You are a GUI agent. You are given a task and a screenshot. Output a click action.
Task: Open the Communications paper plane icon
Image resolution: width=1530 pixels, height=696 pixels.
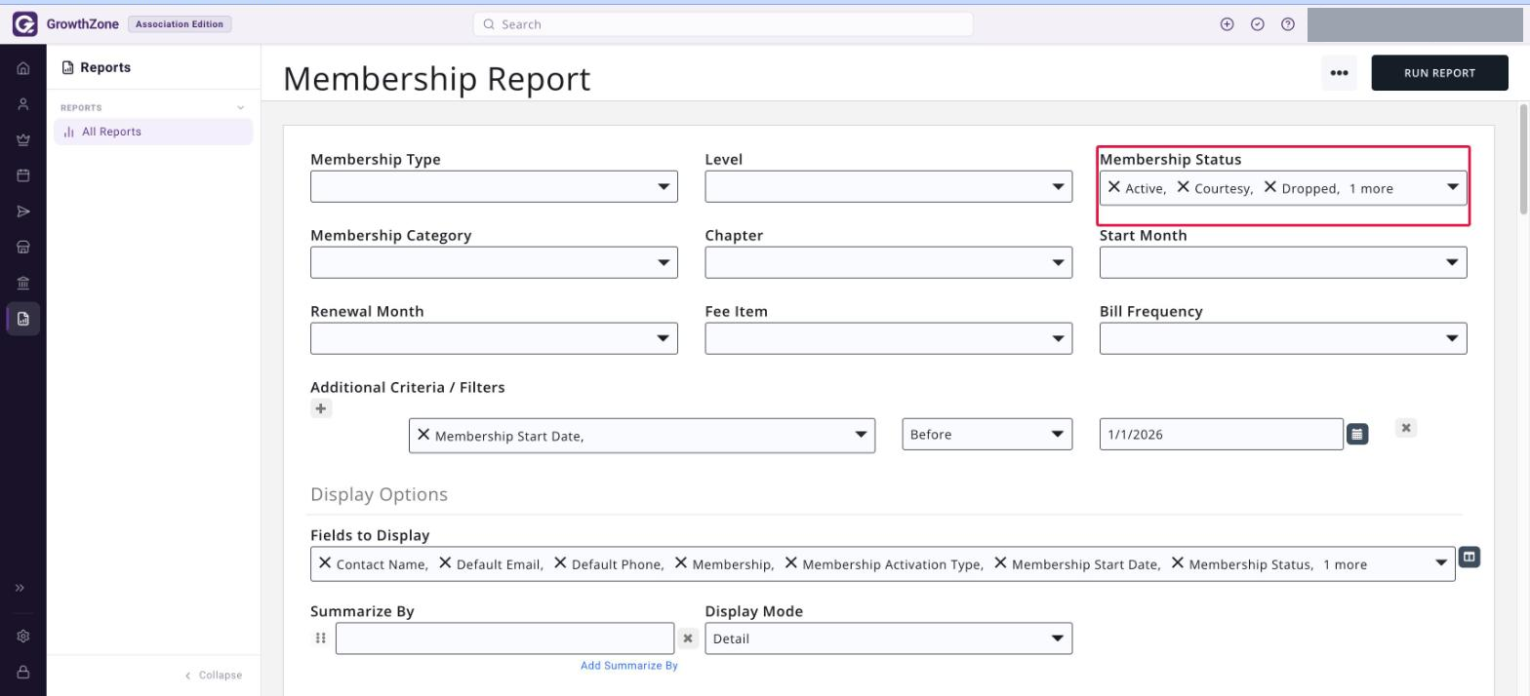(x=23, y=212)
